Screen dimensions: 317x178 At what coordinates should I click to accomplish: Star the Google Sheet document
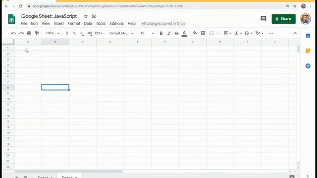(x=86, y=16)
